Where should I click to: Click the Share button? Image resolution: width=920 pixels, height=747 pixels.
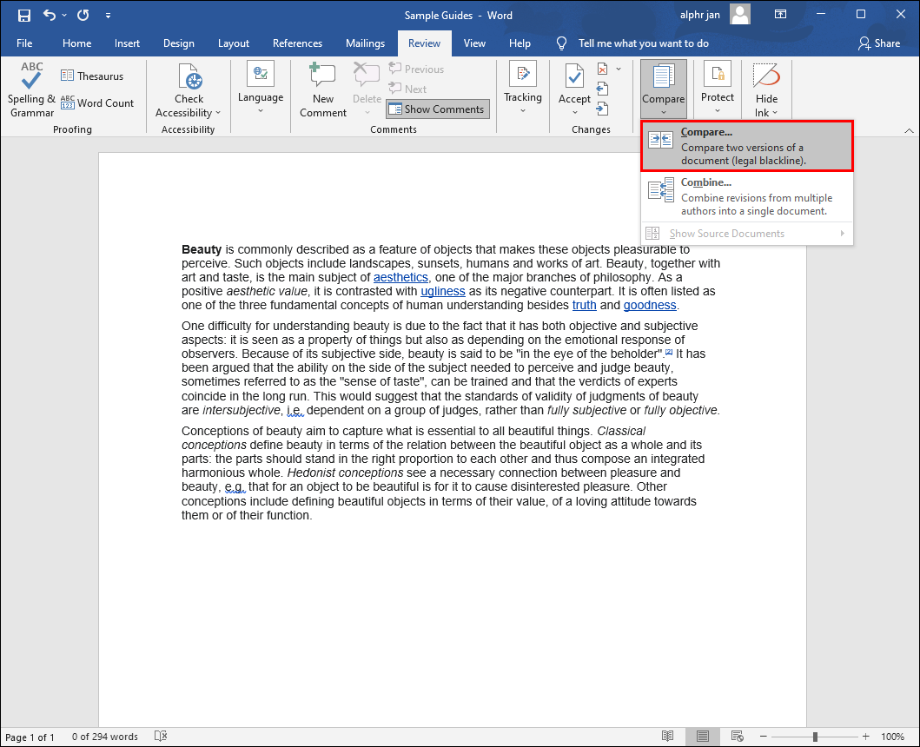click(x=879, y=43)
